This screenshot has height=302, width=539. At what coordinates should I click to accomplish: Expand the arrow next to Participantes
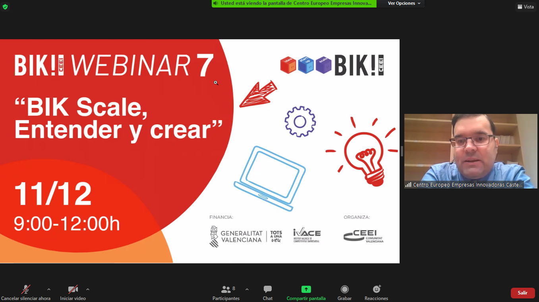(x=247, y=289)
